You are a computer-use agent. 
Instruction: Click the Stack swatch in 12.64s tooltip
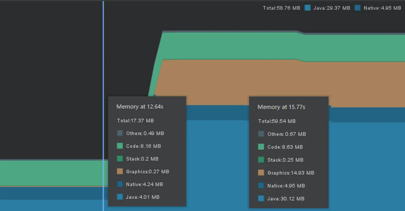120,159
